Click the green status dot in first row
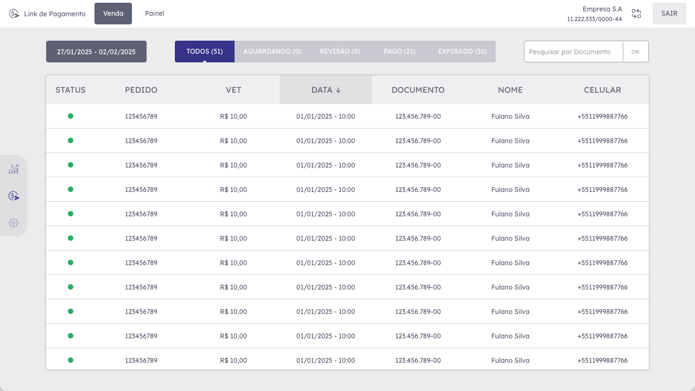Viewport: 695px width, 391px height. click(x=71, y=116)
